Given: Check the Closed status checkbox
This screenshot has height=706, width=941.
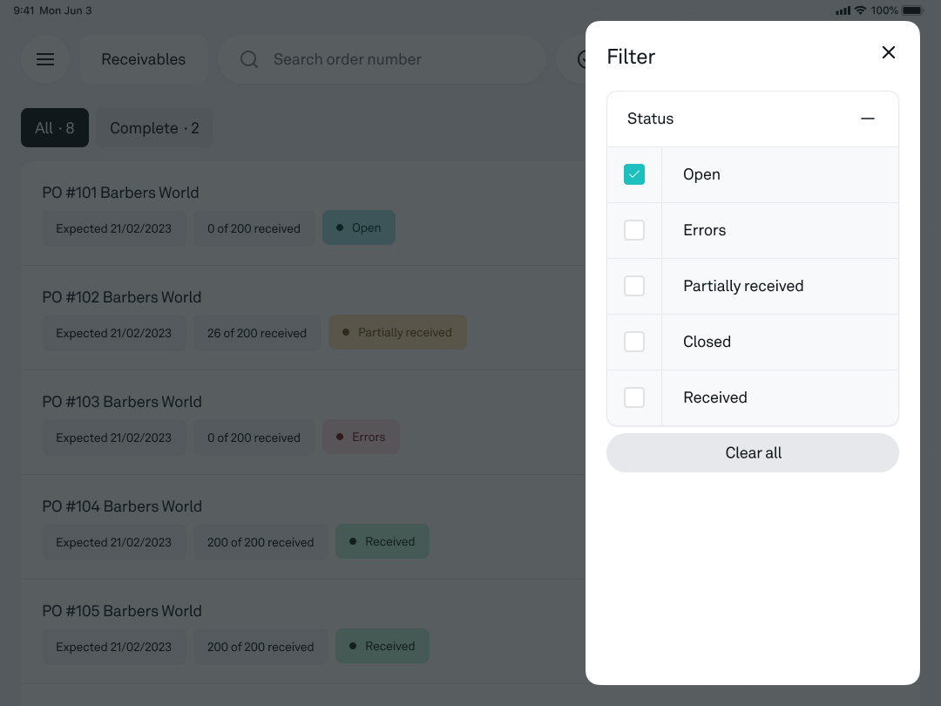Looking at the screenshot, I should click(x=633, y=343).
